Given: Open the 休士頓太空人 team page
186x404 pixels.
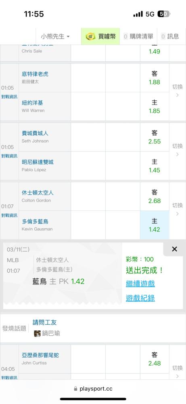Looking at the screenshot, I should click(38, 193).
